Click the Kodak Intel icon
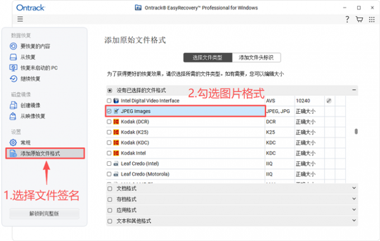Image resolution: width=380 pixels, height=241 pixels. (116, 153)
